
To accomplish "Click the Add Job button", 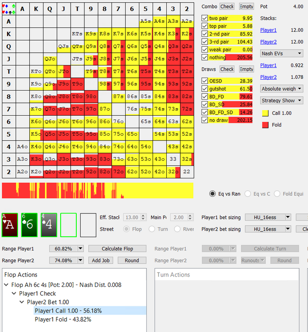I will 100,260.
